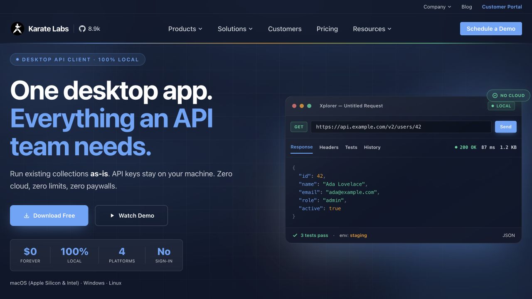Click the "name": "Ada Lovelace" line
The image size is (532, 299).
333,184
